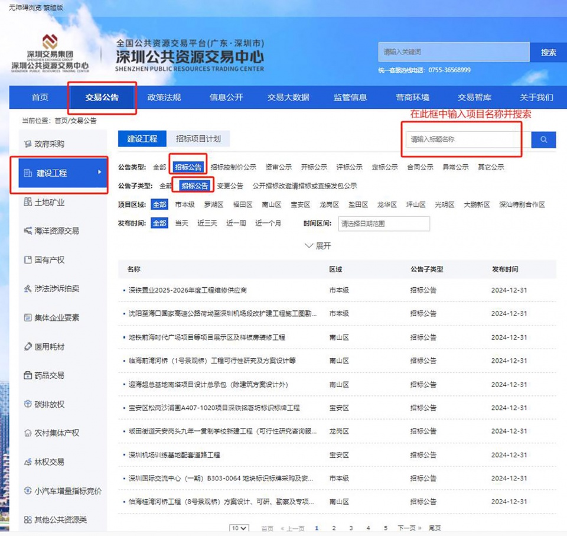Viewport: 567px width, 536px height.
Task: Go to 下一页 in pagination
Action: pyautogui.click(x=409, y=528)
